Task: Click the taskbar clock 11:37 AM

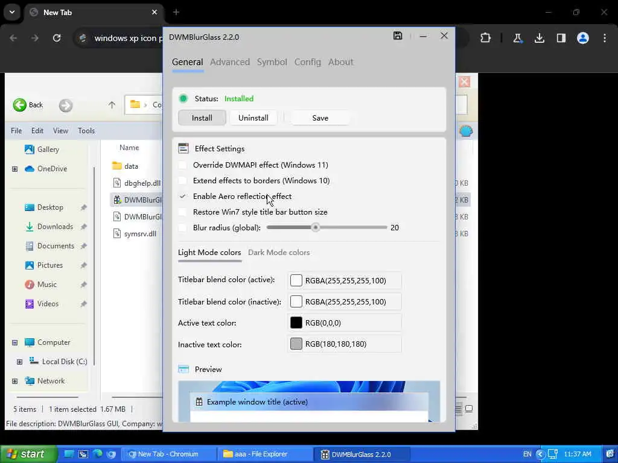Action: (x=578, y=454)
